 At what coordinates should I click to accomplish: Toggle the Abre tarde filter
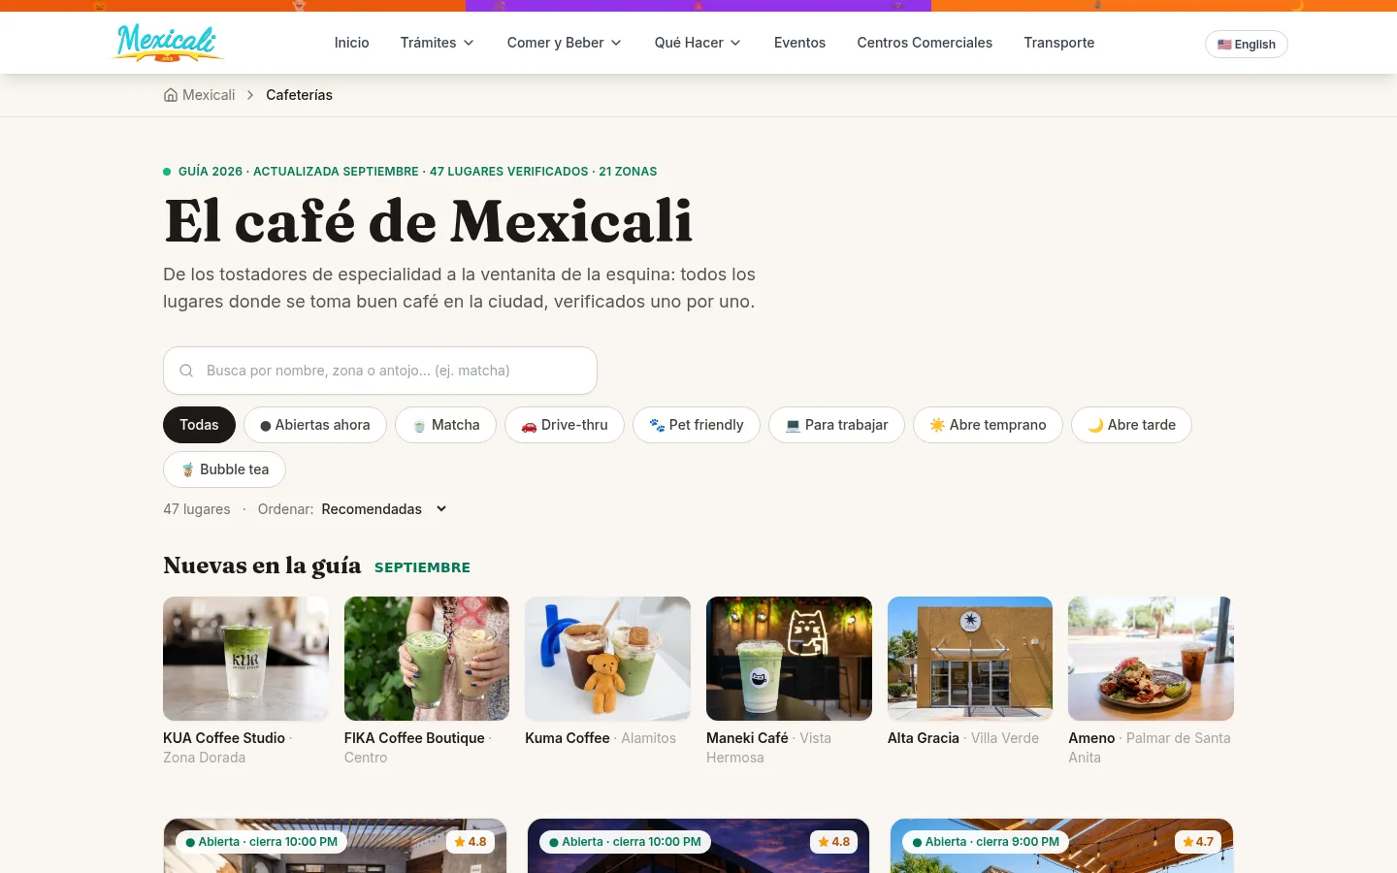[1131, 425]
